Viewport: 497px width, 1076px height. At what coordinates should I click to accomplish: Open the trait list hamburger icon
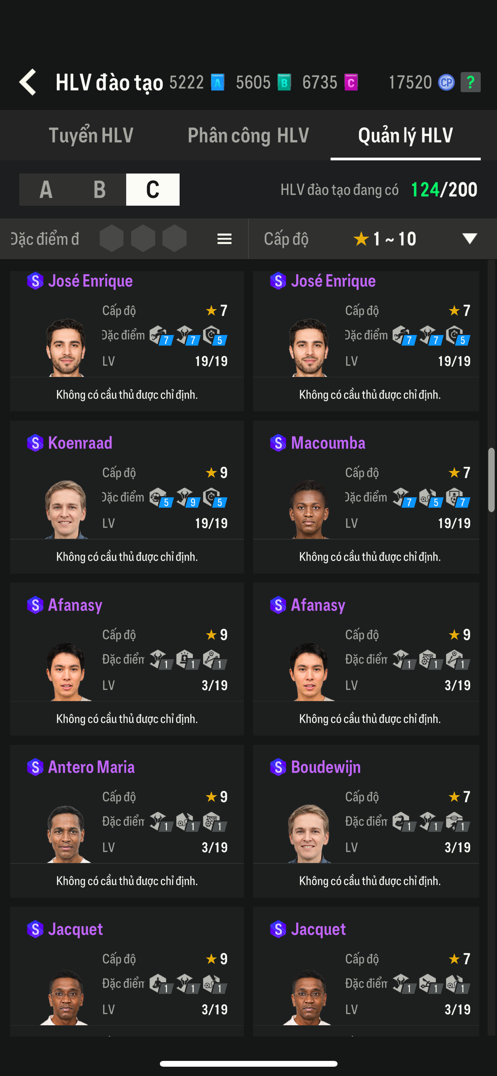[x=225, y=239]
